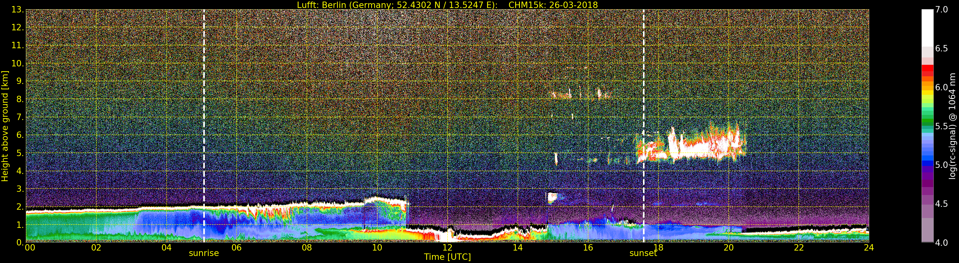Screen dimensions: 959x263
Task: Select the colorbar tick value "5.0"
Action: click(942, 165)
